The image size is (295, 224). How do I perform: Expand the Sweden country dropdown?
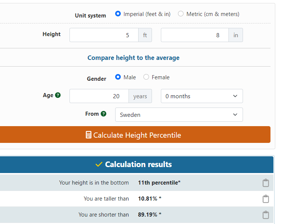tap(179, 115)
